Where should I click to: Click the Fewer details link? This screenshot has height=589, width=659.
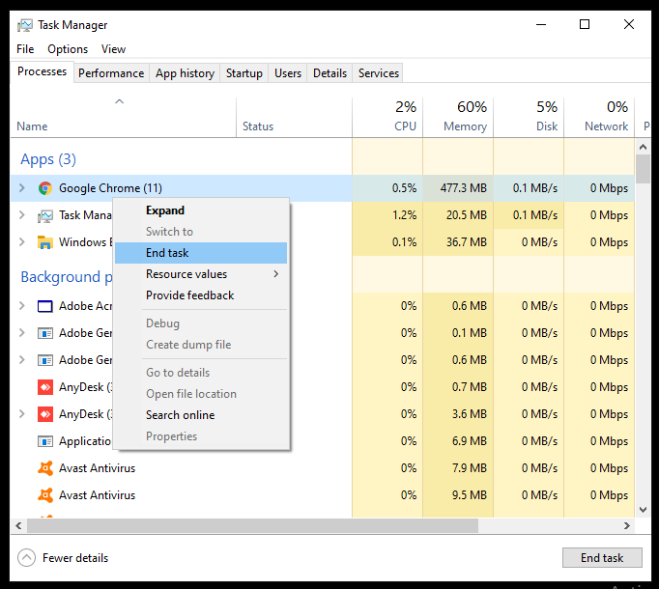(x=75, y=558)
